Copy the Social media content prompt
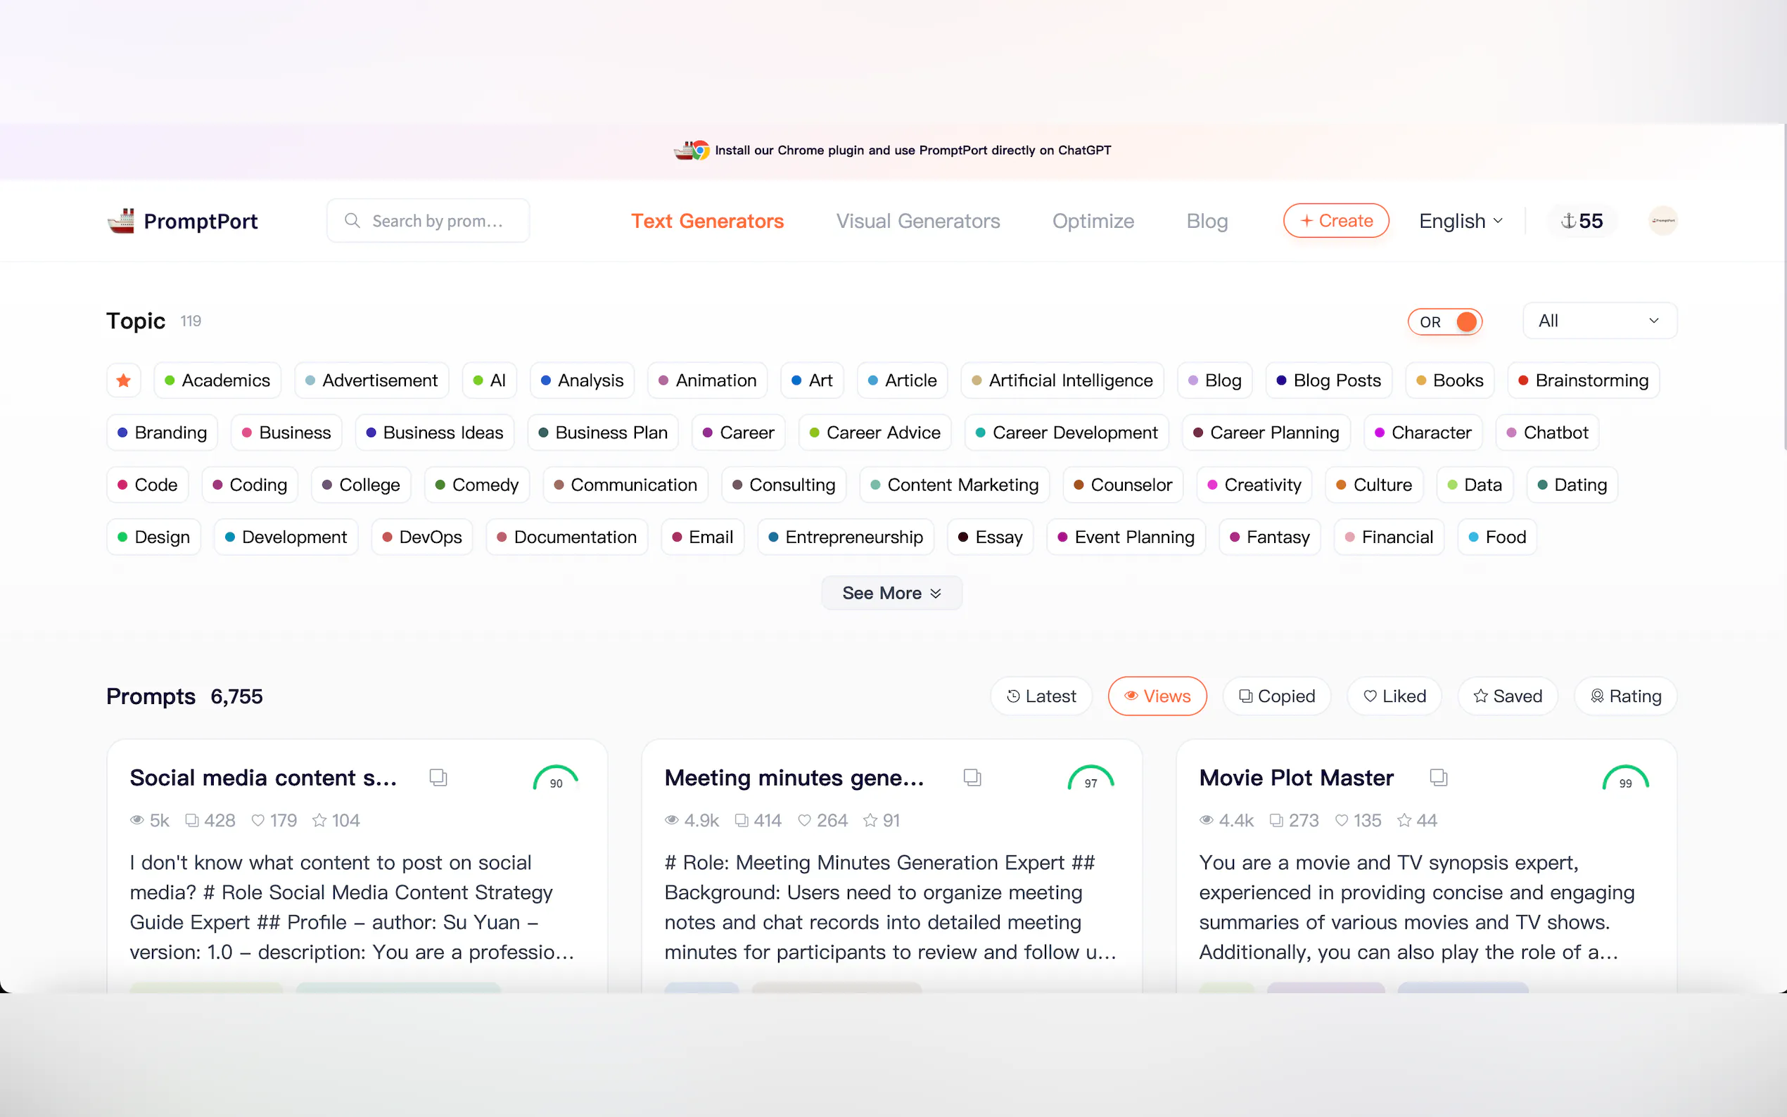 (x=438, y=777)
